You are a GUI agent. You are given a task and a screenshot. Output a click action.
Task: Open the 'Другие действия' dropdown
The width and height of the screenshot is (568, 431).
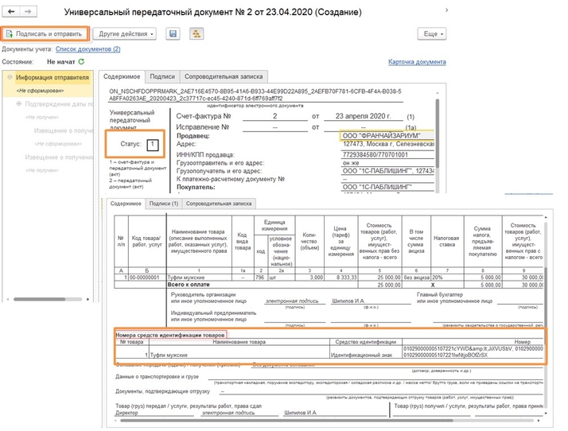[124, 34]
